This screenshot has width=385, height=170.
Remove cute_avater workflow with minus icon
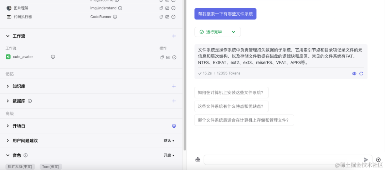(x=174, y=58)
